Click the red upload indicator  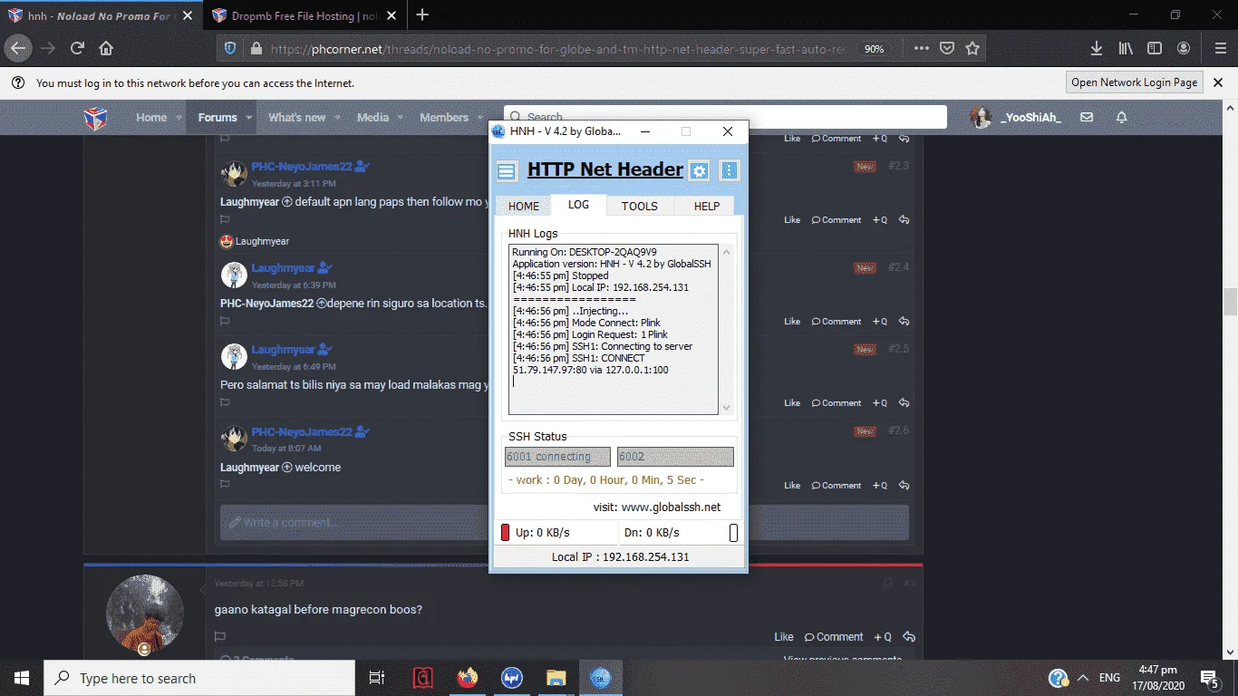click(505, 533)
